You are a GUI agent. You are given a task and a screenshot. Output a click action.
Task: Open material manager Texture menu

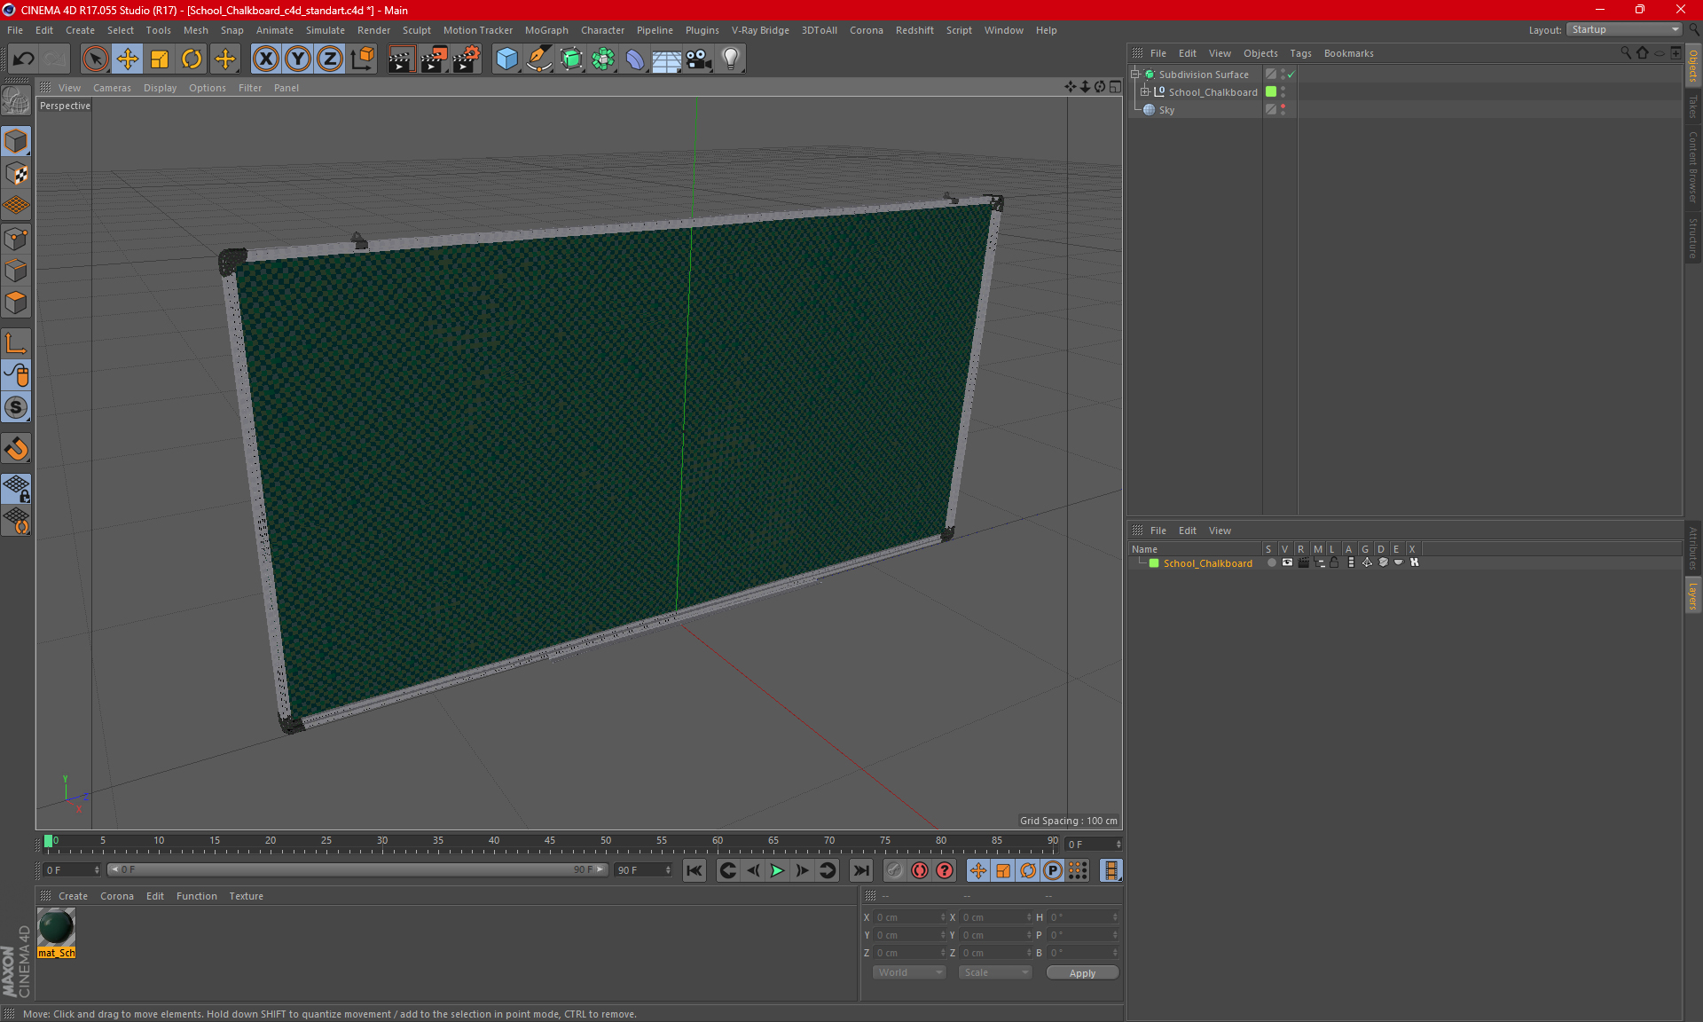click(246, 896)
